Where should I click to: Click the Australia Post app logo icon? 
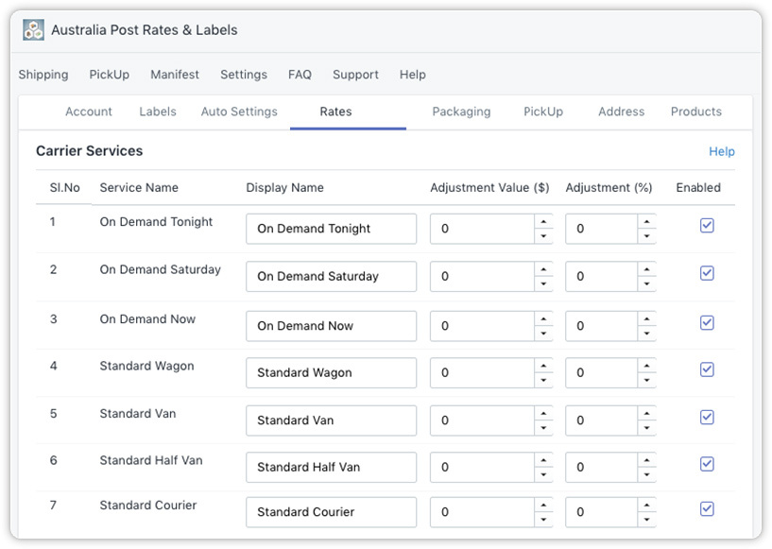click(33, 30)
